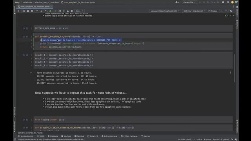Open the search everywhere magnifier icon

coord(228,2)
